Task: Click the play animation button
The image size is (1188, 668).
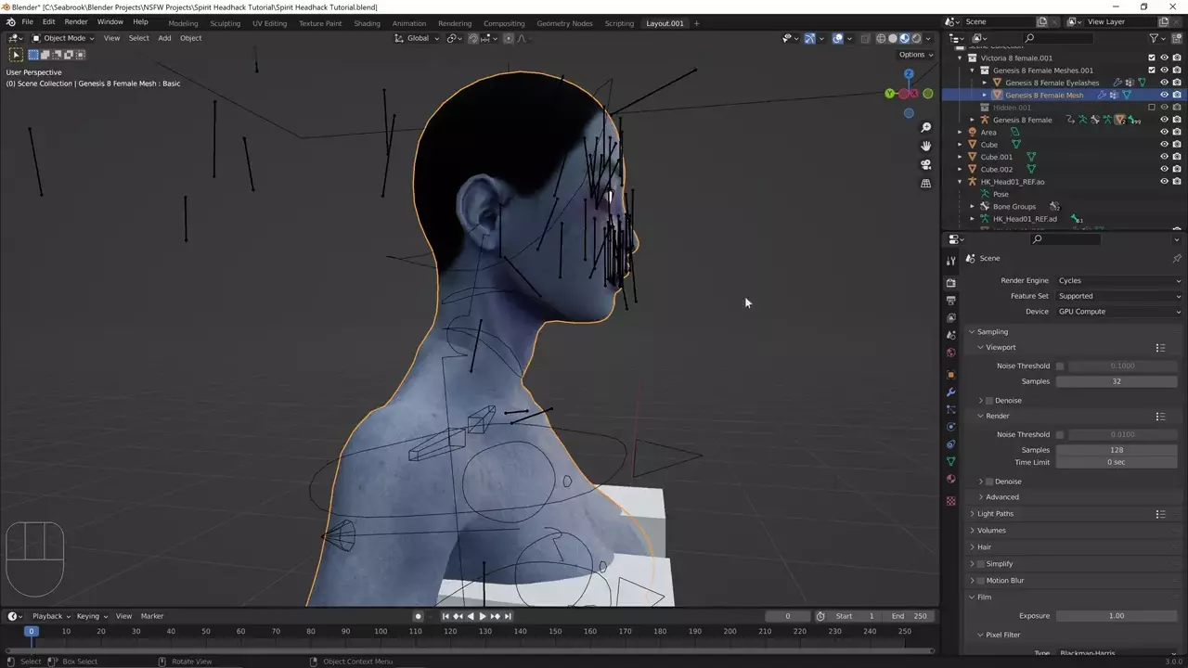Action: [x=483, y=616]
